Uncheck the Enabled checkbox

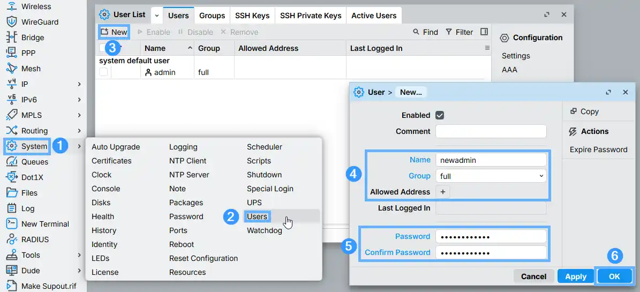click(x=440, y=115)
